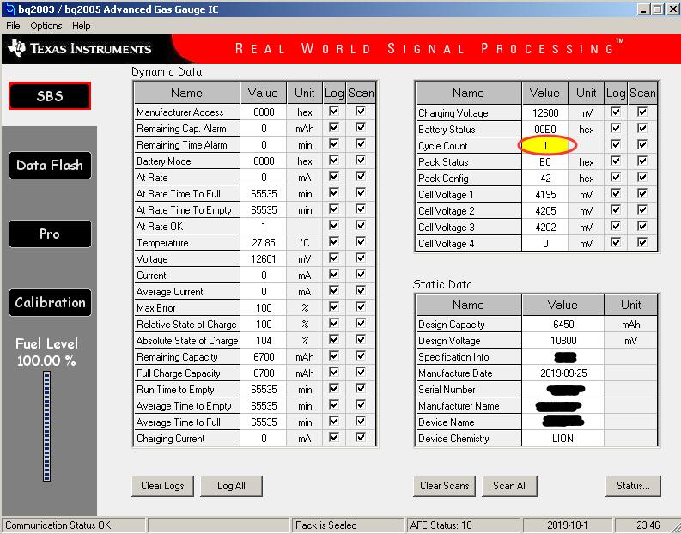This screenshot has height=534, width=681.
Task: Toggle Log checkbox for Pack Config
Action: click(x=616, y=178)
